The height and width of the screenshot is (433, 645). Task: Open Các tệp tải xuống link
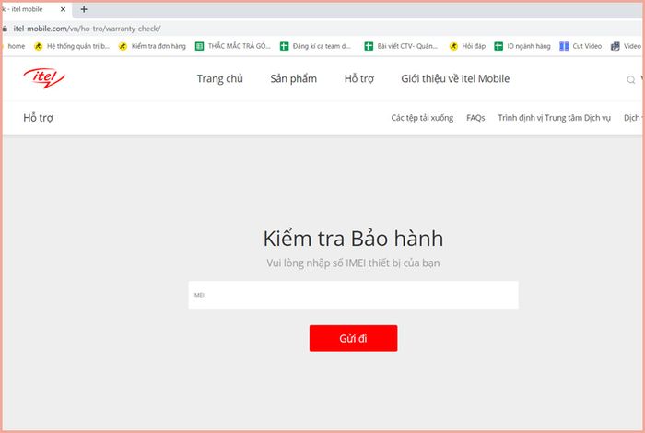(422, 118)
